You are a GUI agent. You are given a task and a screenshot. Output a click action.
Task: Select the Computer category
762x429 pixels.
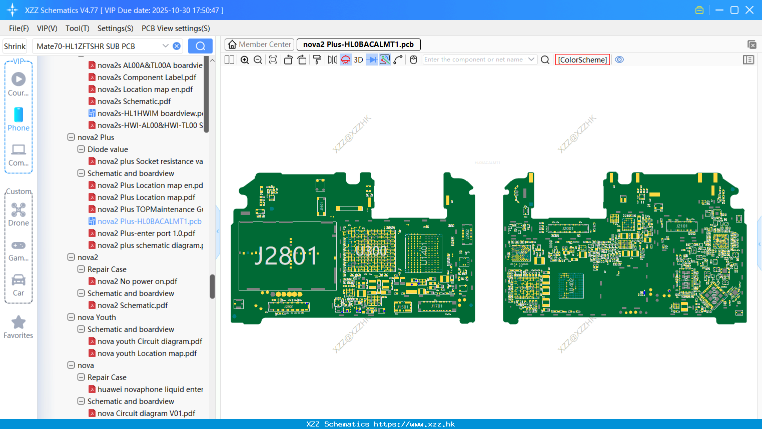tap(19, 155)
